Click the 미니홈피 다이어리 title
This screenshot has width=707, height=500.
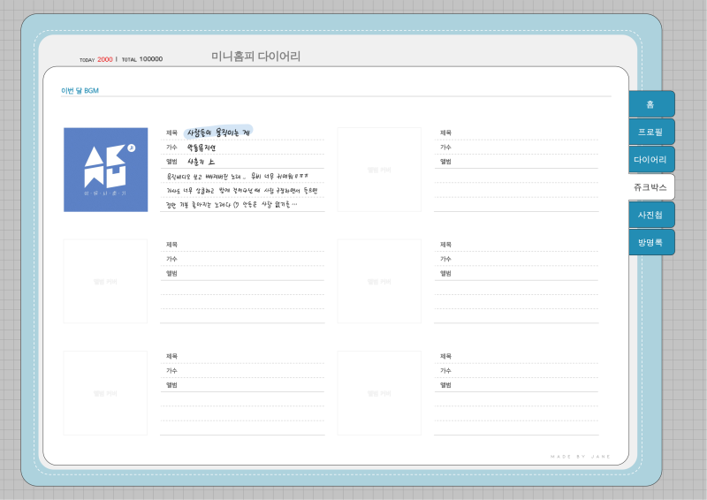tap(255, 57)
